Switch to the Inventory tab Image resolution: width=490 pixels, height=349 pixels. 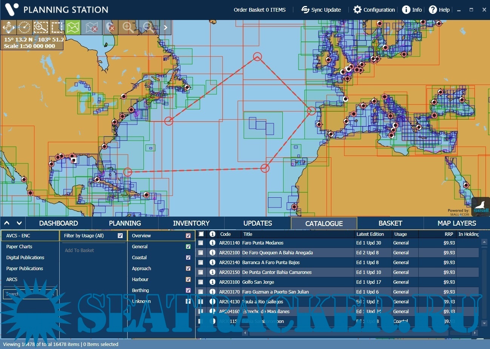(191, 223)
